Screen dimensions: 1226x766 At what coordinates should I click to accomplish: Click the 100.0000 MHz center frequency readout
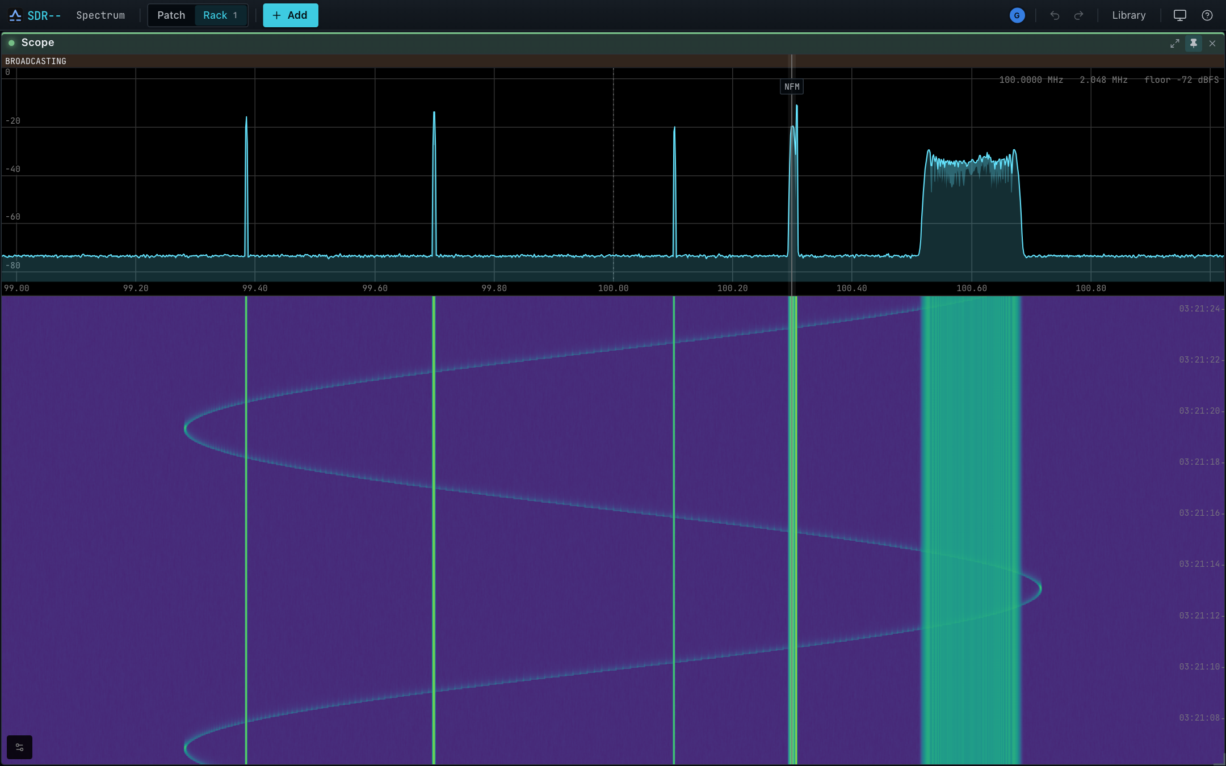tap(1031, 80)
